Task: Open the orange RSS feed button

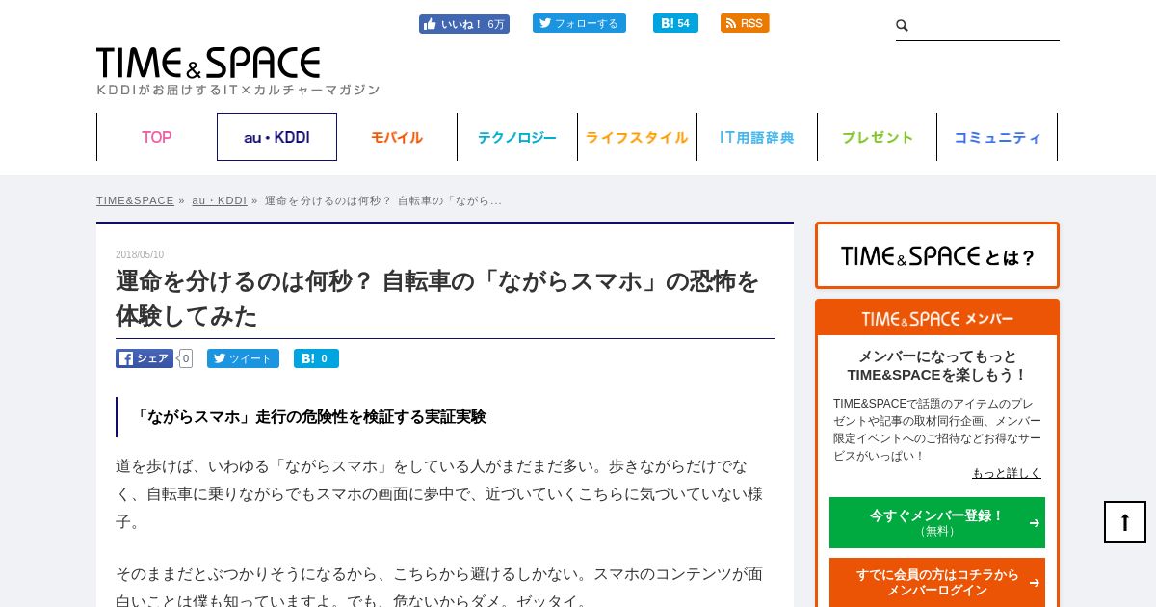Action: point(745,23)
